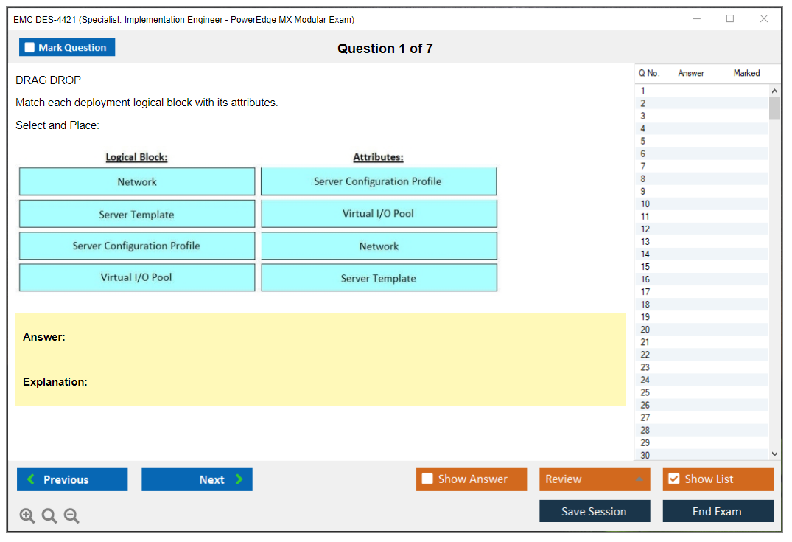Click the zoom reset magnifier icon

point(49,516)
